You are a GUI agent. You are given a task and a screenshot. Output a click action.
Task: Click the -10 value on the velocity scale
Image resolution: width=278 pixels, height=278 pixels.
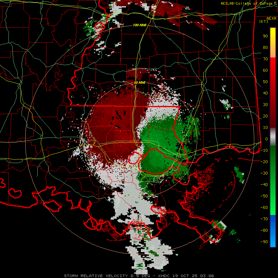(264, 150)
